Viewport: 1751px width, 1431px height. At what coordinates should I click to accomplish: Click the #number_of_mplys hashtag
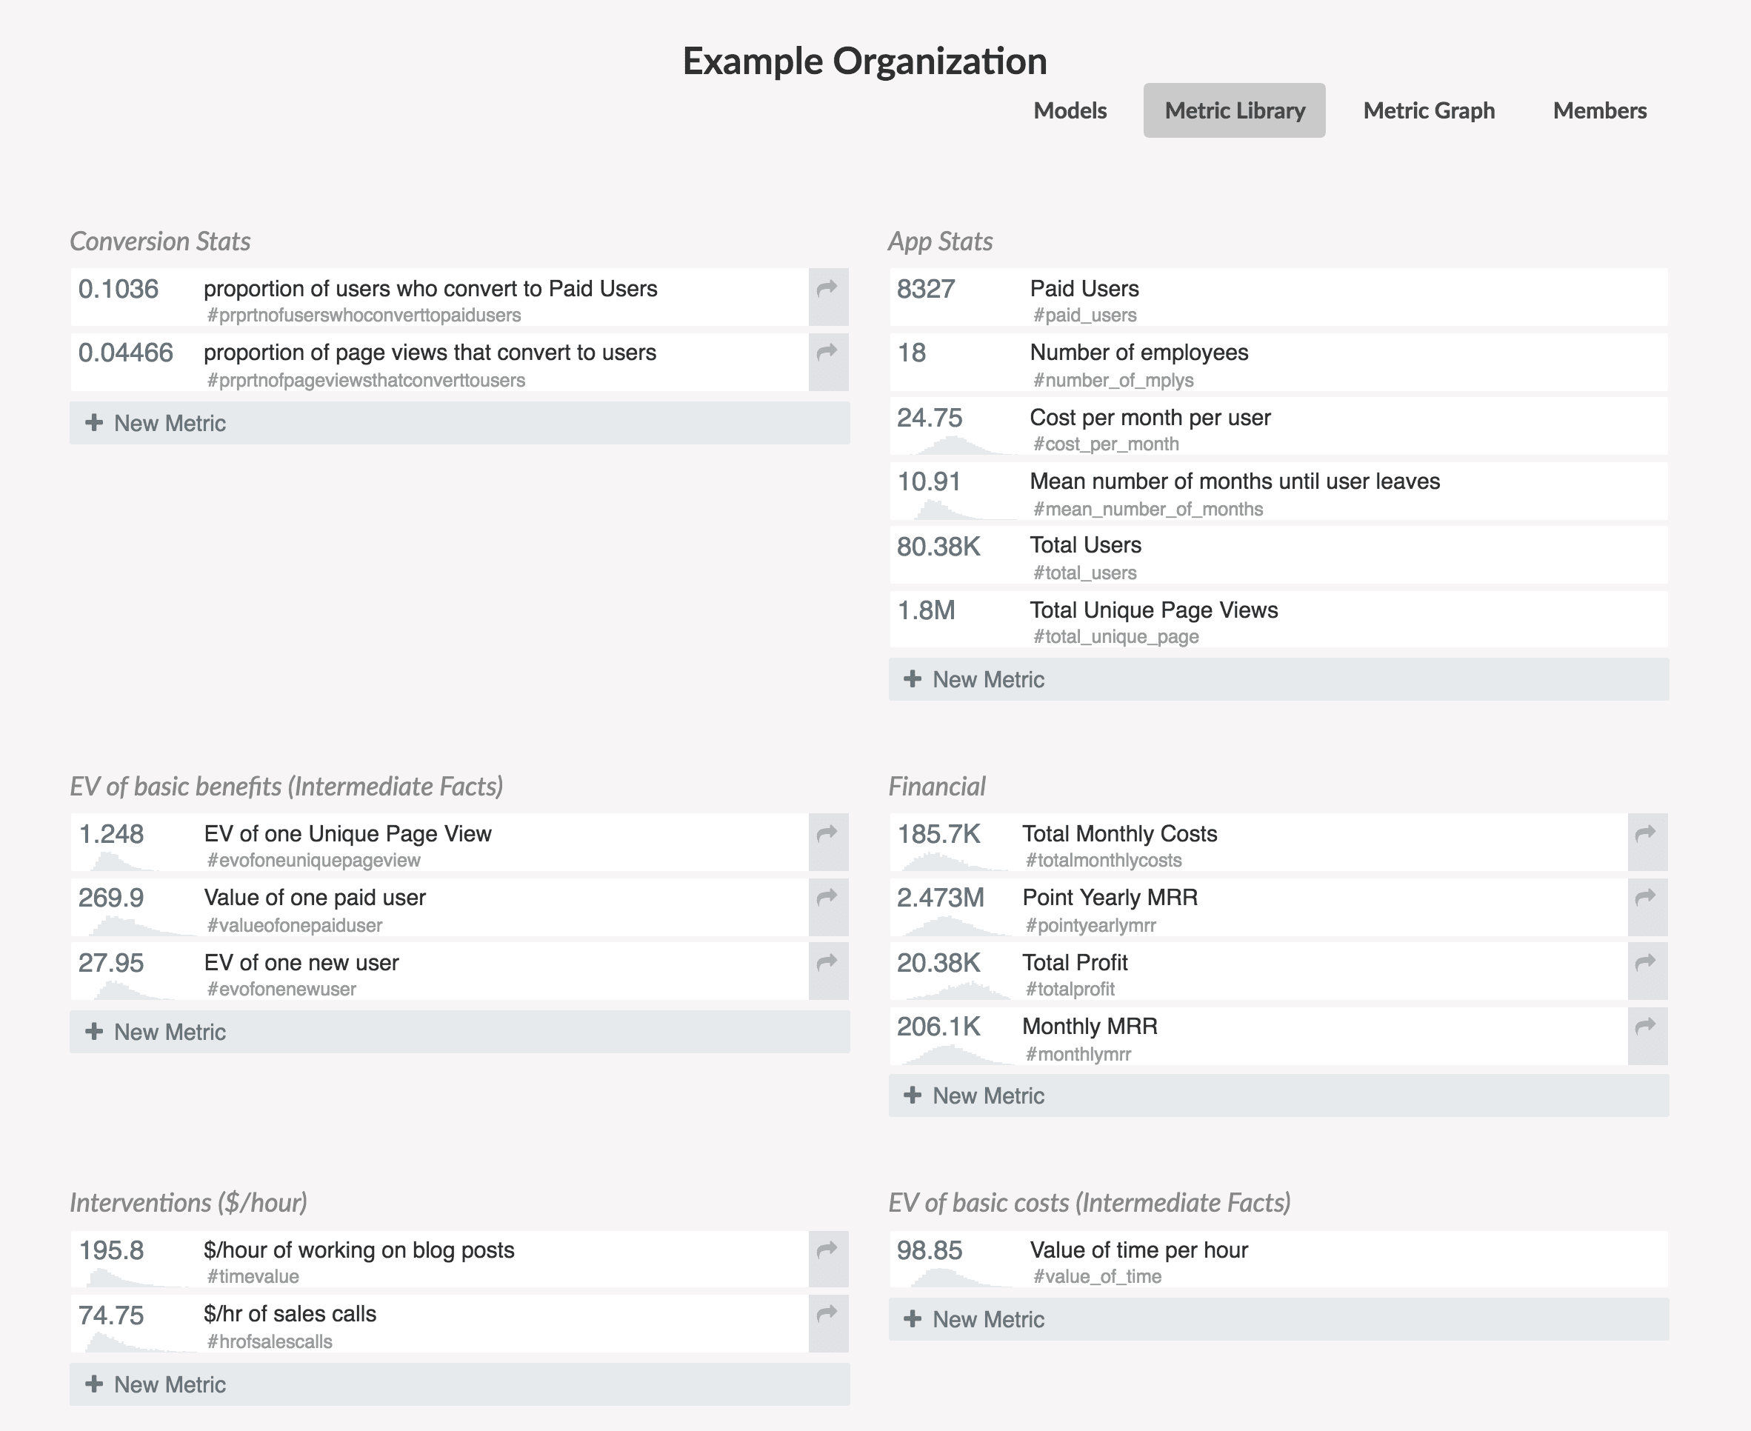(1114, 380)
